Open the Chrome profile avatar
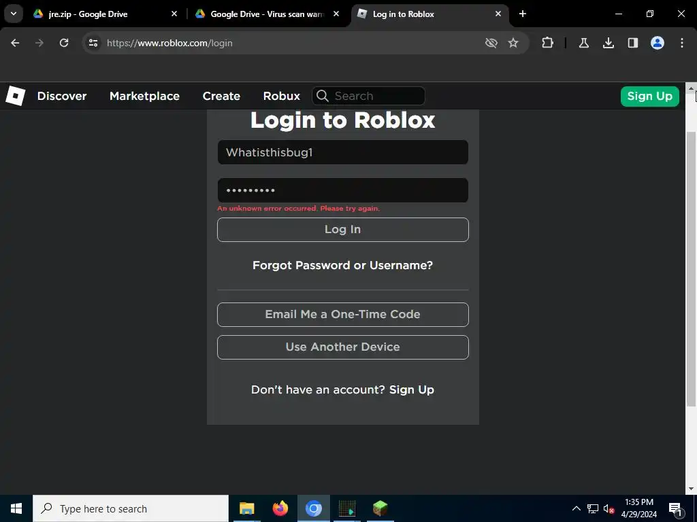697x522 pixels. (x=658, y=43)
